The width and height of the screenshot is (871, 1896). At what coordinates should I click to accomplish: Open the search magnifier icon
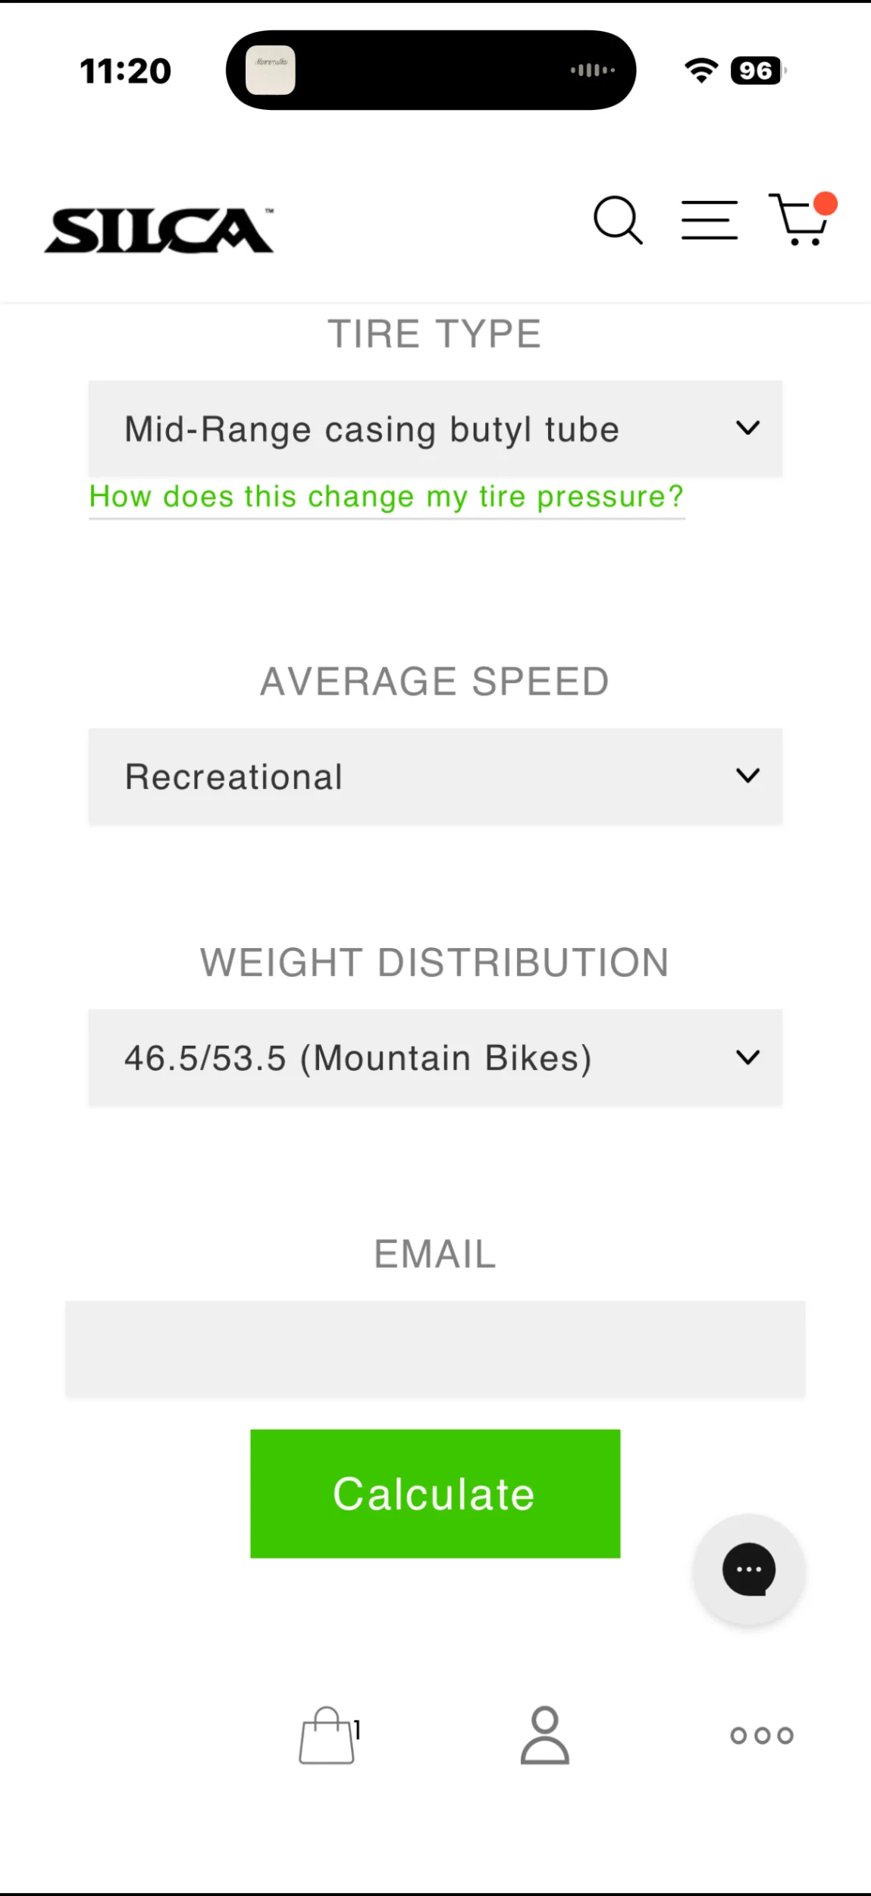point(618,221)
